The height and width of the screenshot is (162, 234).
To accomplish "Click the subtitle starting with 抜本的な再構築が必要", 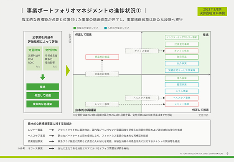I will click(x=102, y=20).
